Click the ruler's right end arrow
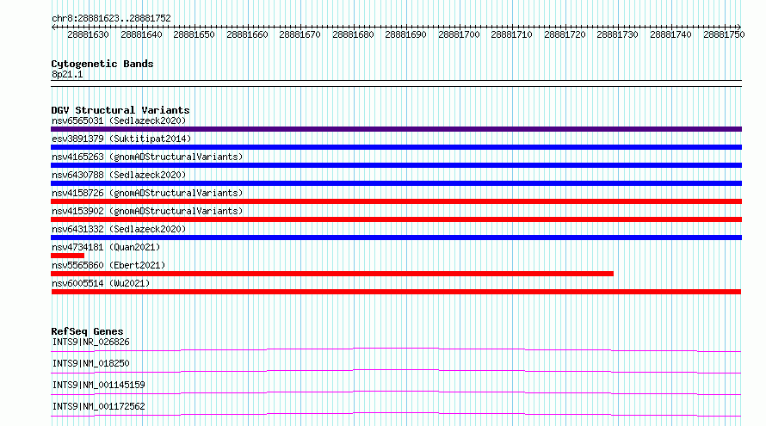This screenshot has width=766, height=426. pos(739,27)
